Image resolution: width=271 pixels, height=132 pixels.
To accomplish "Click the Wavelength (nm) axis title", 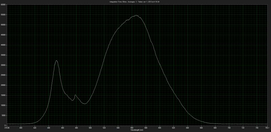I will click(137, 130).
